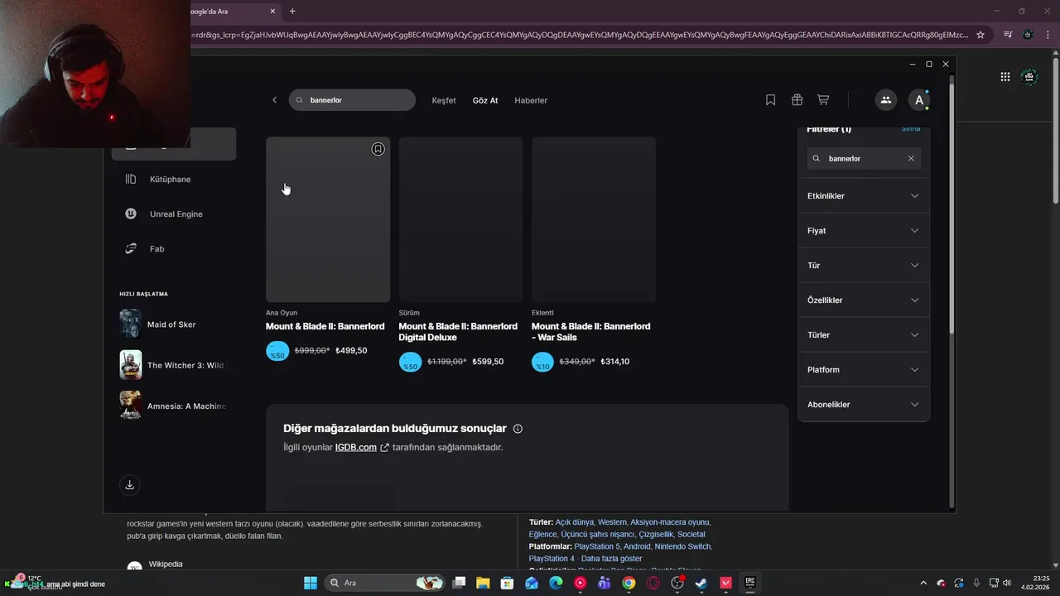
Task: Bookmark this page with Chrome's star icon
Action: click(980, 35)
